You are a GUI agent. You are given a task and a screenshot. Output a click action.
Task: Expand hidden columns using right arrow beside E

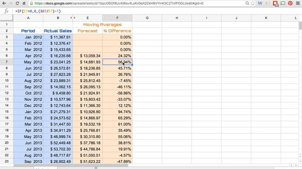[75, 18]
